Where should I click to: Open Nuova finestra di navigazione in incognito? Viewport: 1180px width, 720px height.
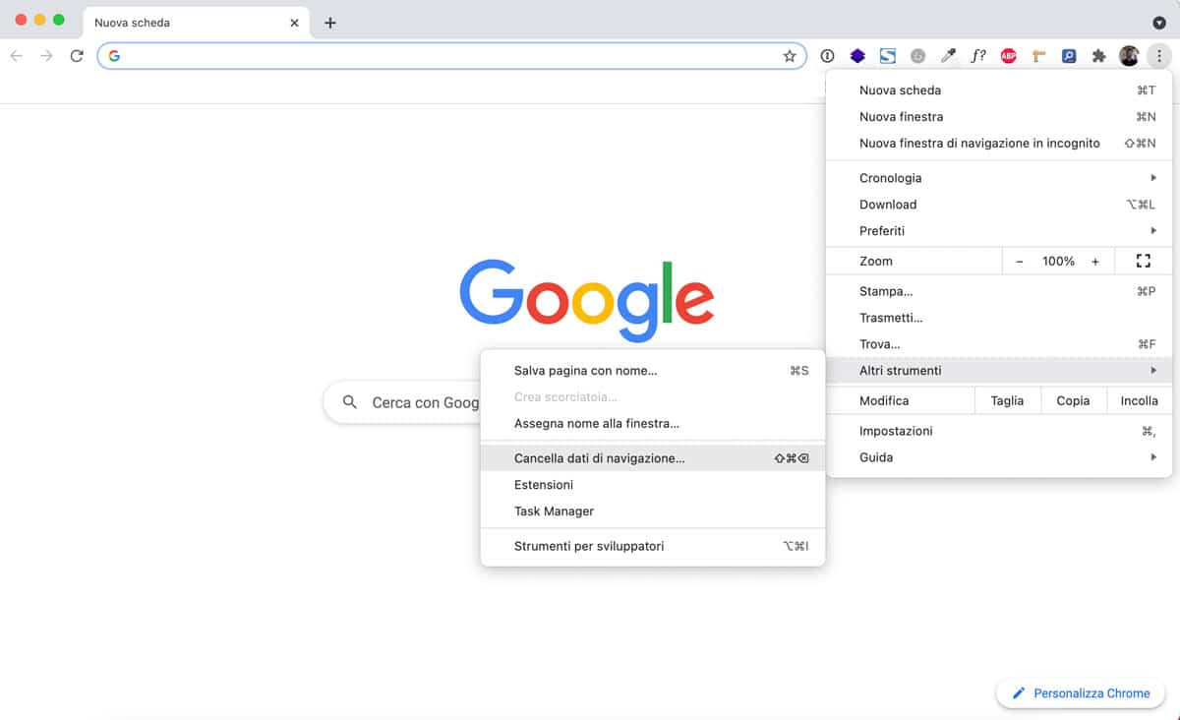[999, 144]
